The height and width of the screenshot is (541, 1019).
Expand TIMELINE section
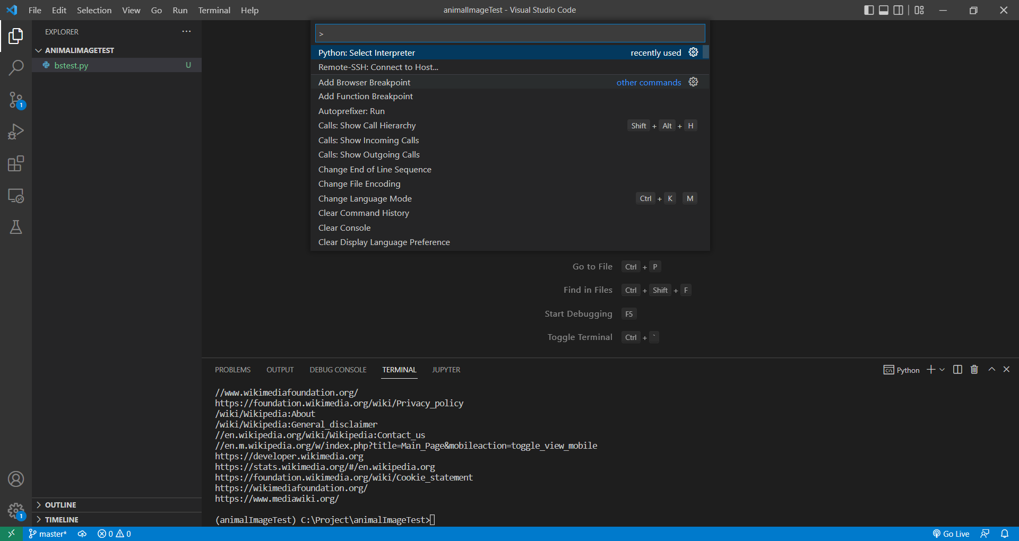pyautogui.click(x=117, y=520)
